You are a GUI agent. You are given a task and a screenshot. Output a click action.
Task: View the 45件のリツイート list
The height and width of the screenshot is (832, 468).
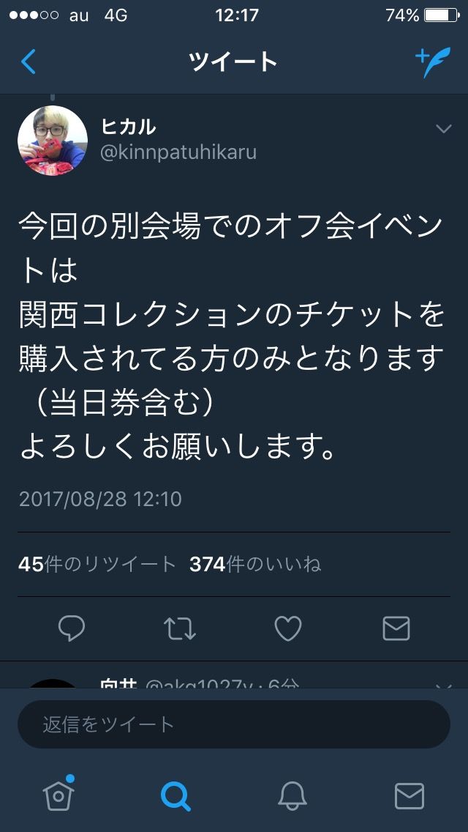tap(97, 564)
